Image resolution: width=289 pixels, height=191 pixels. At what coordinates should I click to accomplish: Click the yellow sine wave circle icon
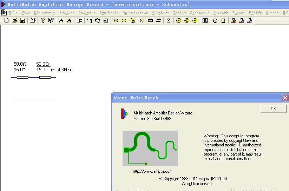[116, 20]
